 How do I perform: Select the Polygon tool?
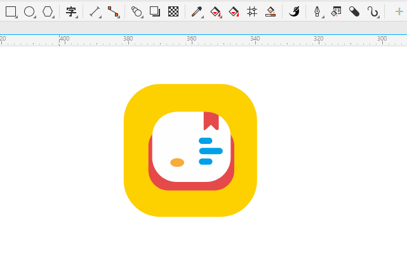pyautogui.click(x=48, y=11)
